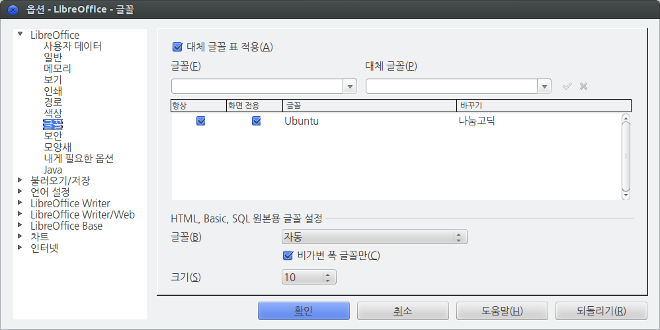
Task: Select 내게 필요한 옵션 in the tree
Action: click(79, 158)
